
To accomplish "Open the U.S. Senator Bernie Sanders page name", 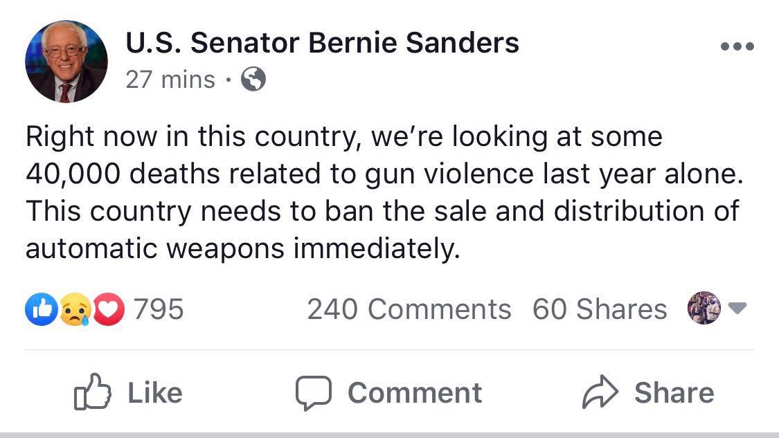I will point(322,44).
